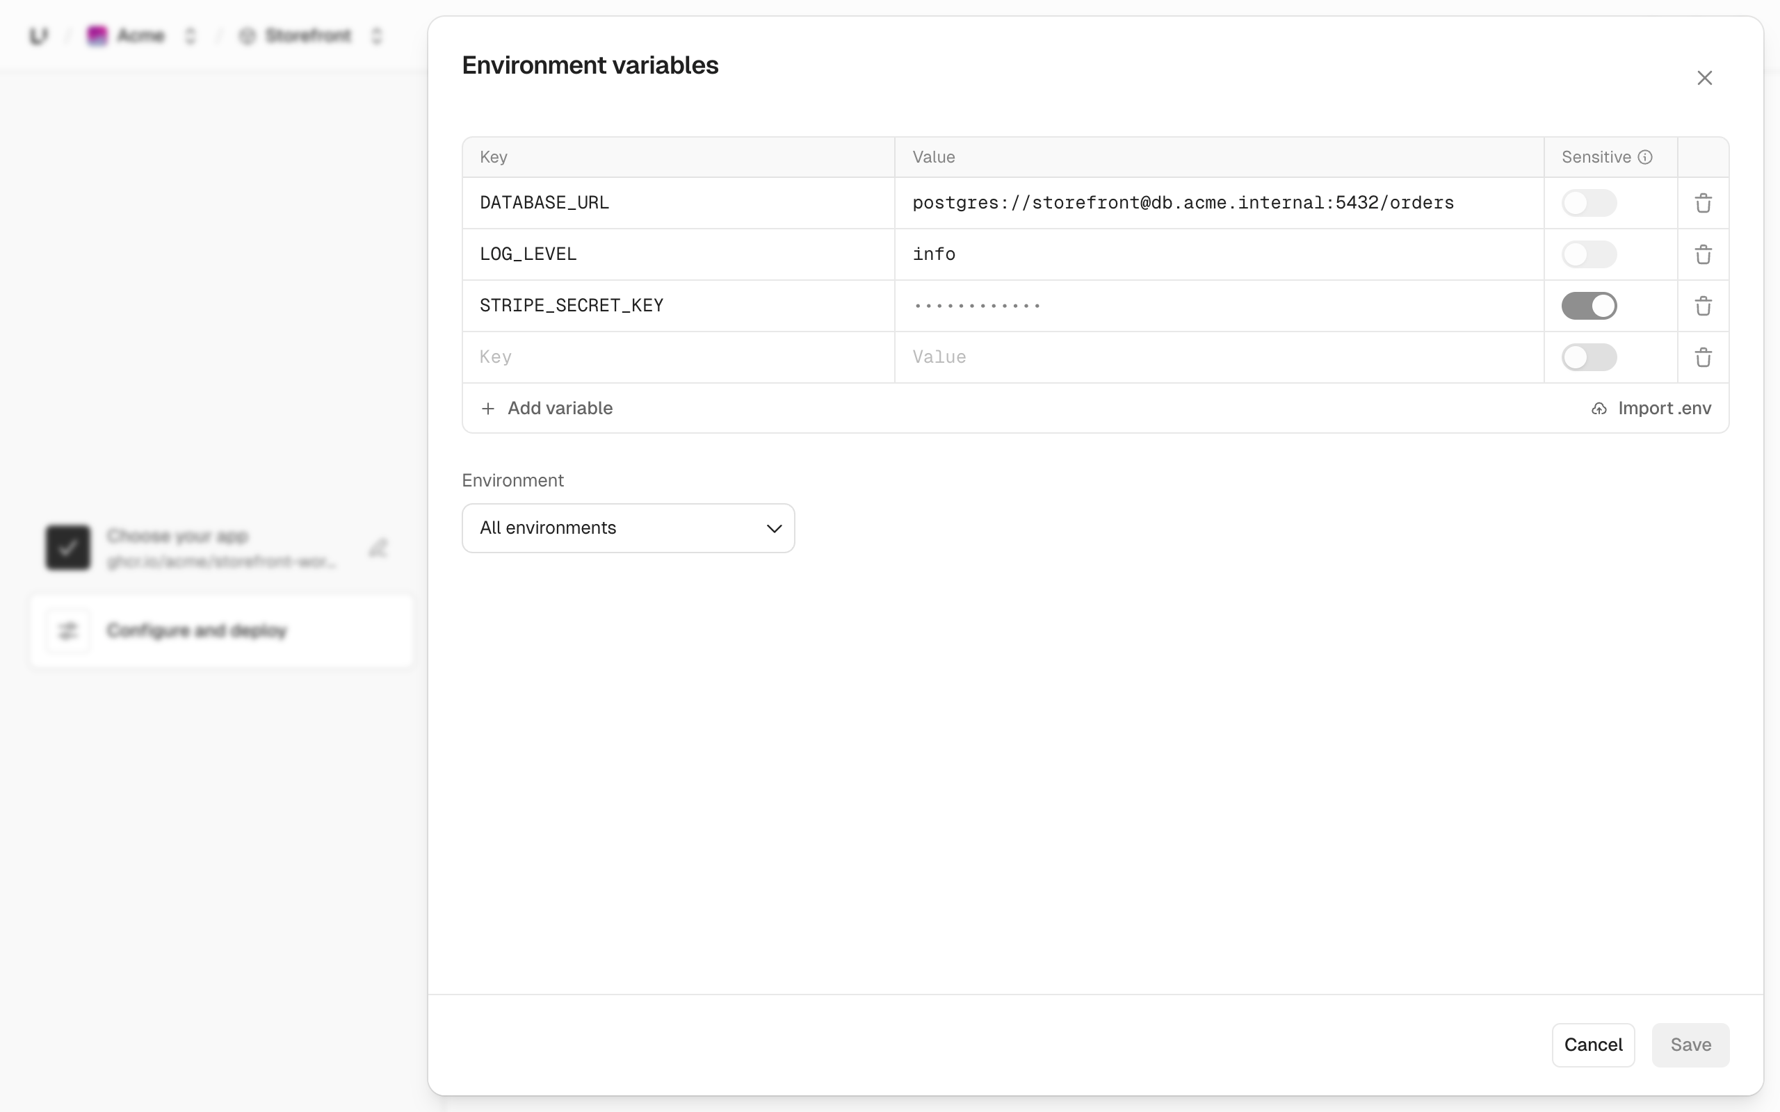Click Add variable
The width and height of the screenshot is (1780, 1112).
point(547,409)
